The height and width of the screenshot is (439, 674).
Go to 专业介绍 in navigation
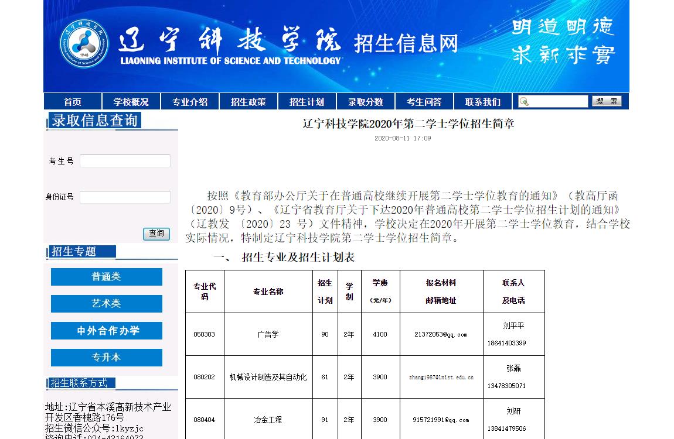189,102
